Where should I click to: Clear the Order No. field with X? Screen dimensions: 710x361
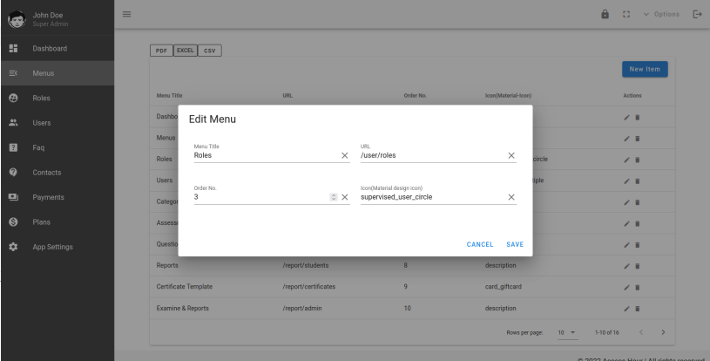click(344, 197)
